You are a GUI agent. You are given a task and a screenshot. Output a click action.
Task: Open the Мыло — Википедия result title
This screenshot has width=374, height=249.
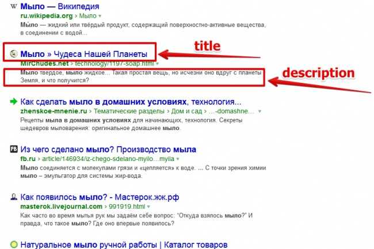[60, 6]
